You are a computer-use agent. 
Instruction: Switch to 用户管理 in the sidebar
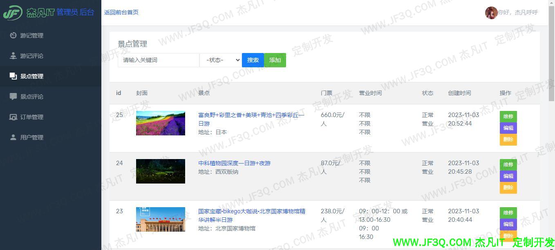coord(32,137)
